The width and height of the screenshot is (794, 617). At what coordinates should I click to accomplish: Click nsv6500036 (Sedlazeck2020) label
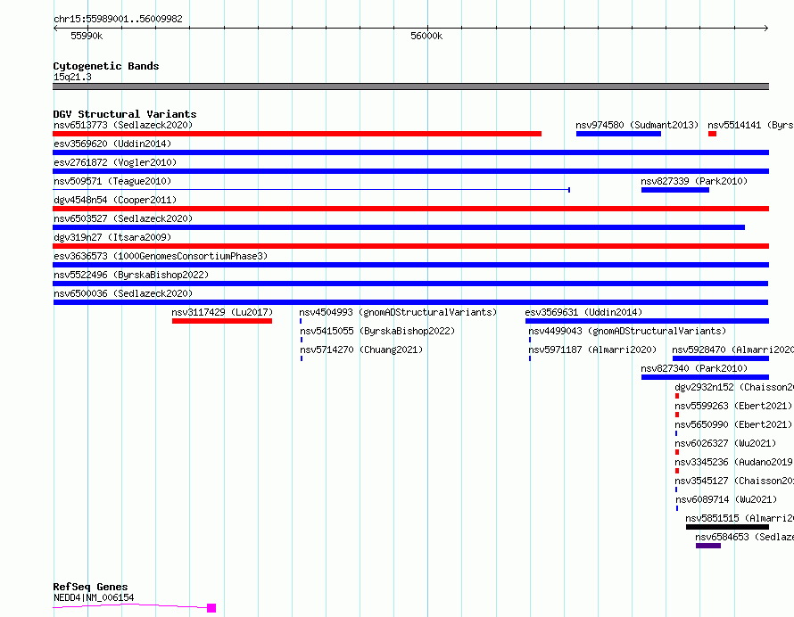123,293
